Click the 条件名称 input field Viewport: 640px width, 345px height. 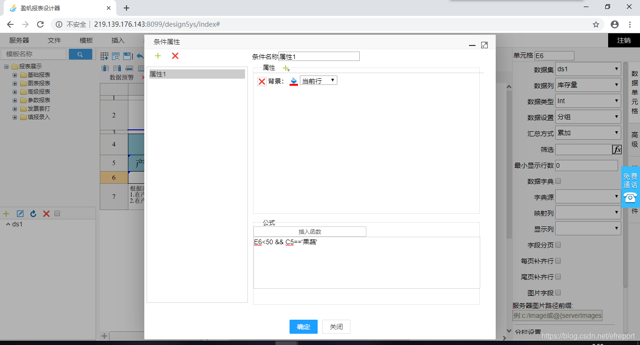pyautogui.click(x=319, y=56)
